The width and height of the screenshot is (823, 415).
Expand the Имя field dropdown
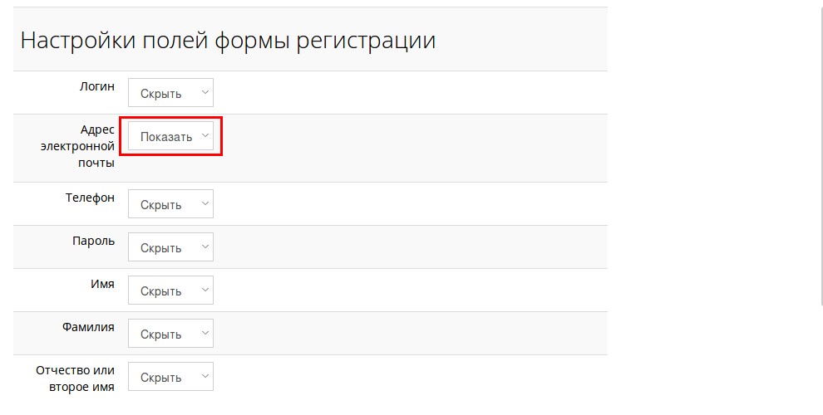point(170,290)
